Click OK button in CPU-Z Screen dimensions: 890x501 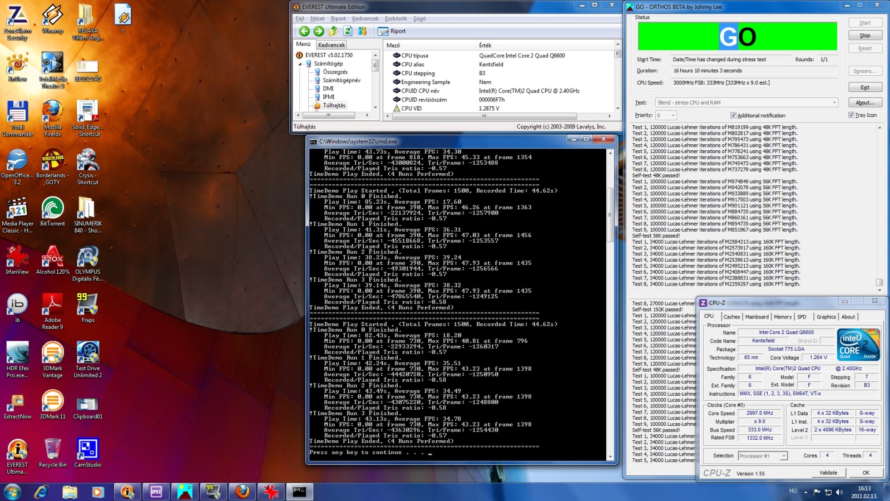(866, 473)
